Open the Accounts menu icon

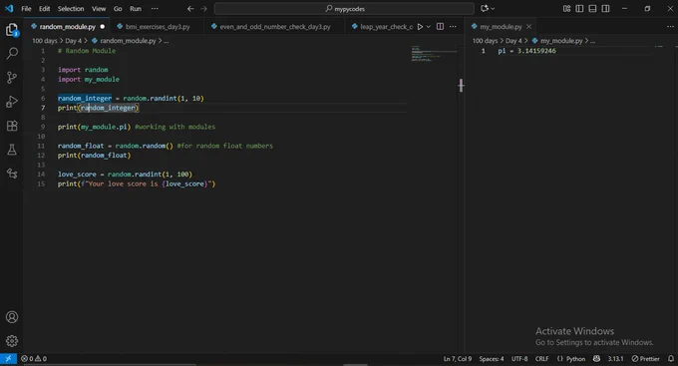pyautogui.click(x=12, y=317)
